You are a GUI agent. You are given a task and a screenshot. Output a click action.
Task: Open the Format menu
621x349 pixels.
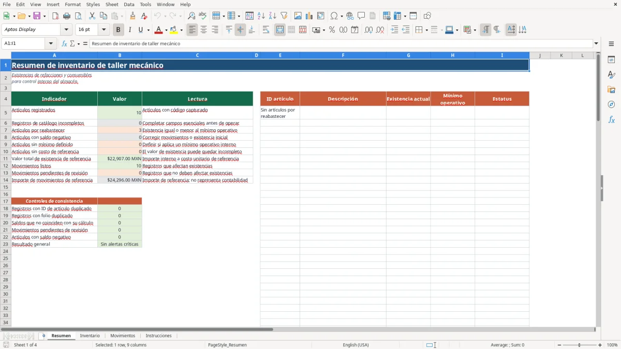tap(72, 4)
